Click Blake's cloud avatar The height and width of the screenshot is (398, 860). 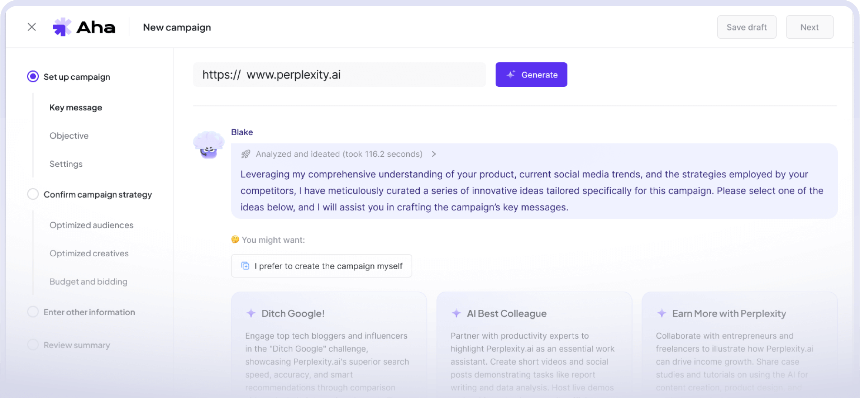(209, 144)
